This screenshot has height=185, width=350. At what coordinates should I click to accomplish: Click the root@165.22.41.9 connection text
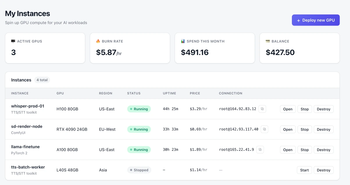[236, 150]
